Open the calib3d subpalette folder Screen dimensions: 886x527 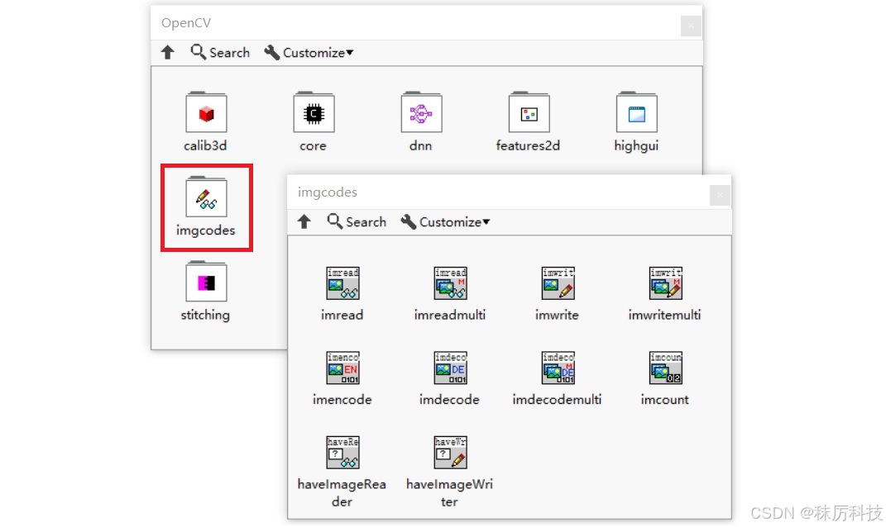206,112
